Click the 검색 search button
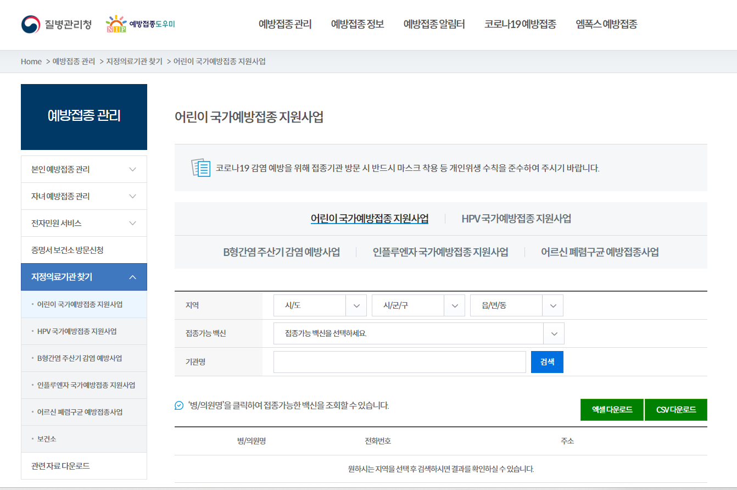This screenshot has height=490, width=737. (547, 361)
